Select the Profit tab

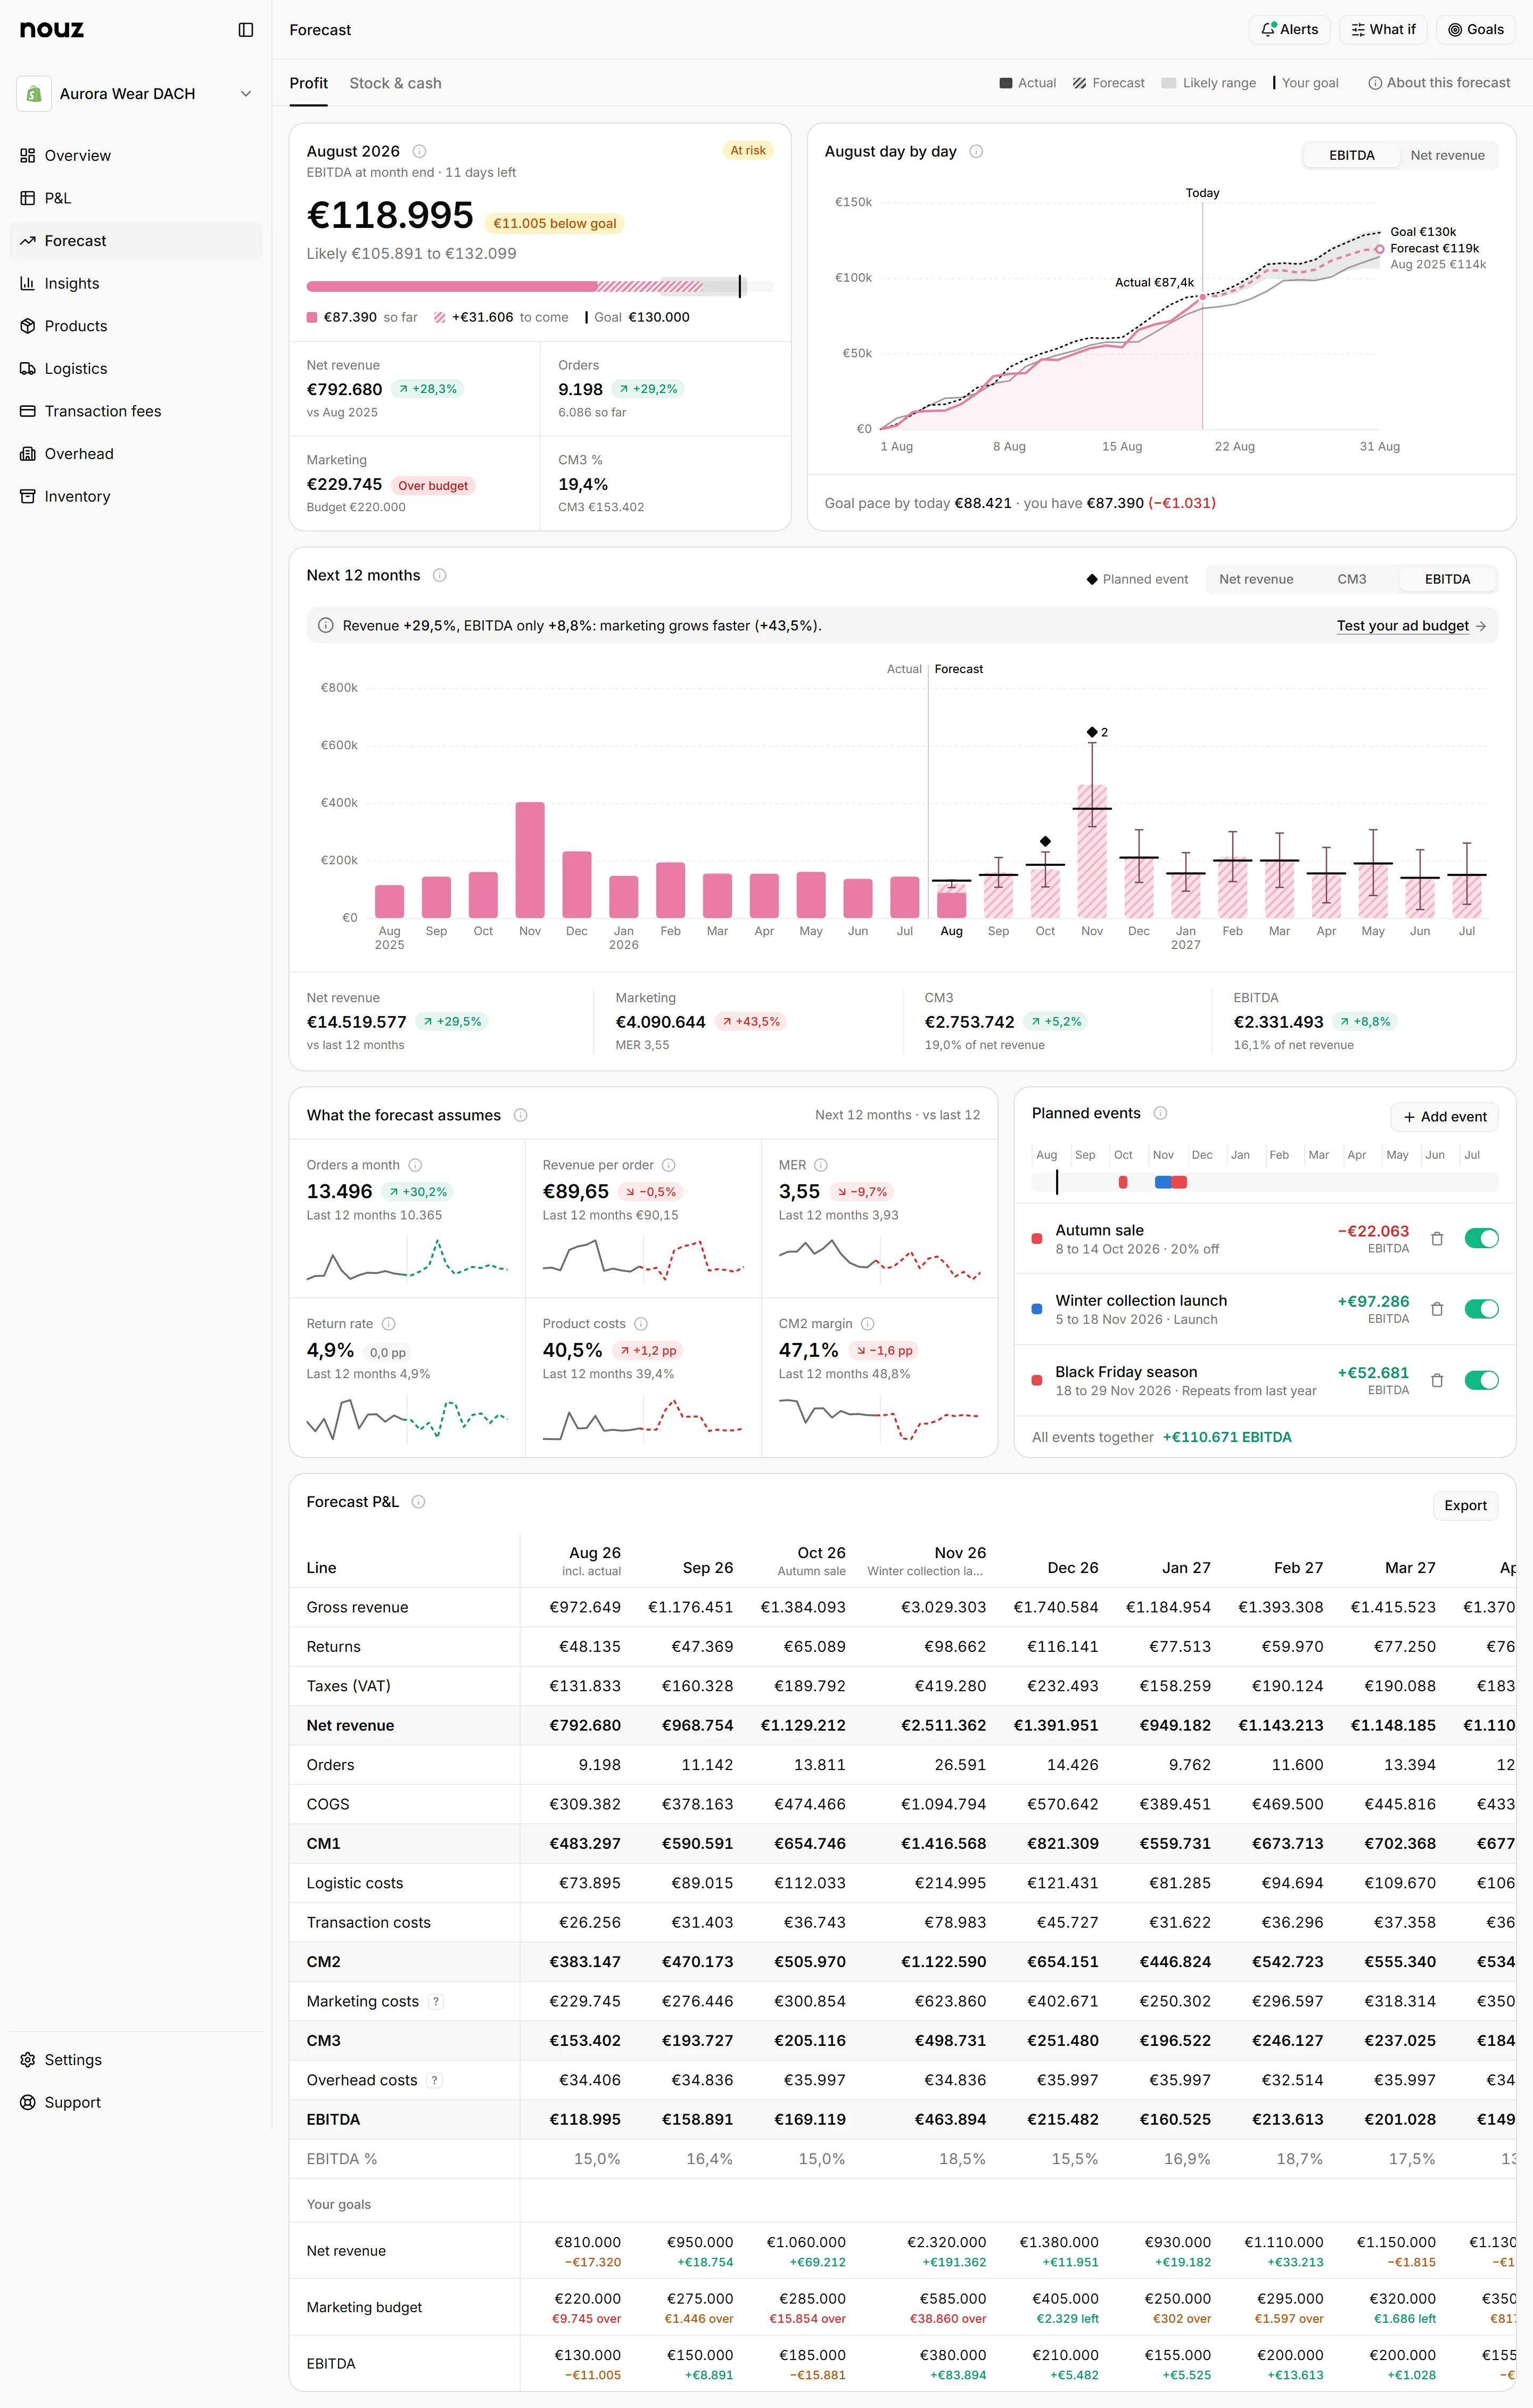click(x=308, y=83)
